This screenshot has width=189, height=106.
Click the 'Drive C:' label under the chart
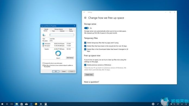pyautogui.click(x=58, y=58)
